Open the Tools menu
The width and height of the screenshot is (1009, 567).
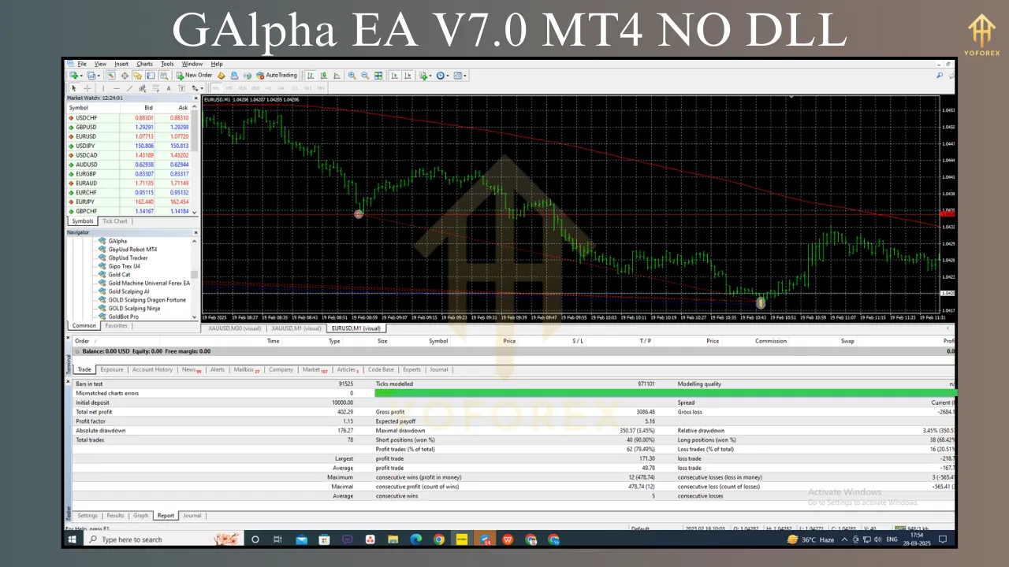pyautogui.click(x=167, y=64)
